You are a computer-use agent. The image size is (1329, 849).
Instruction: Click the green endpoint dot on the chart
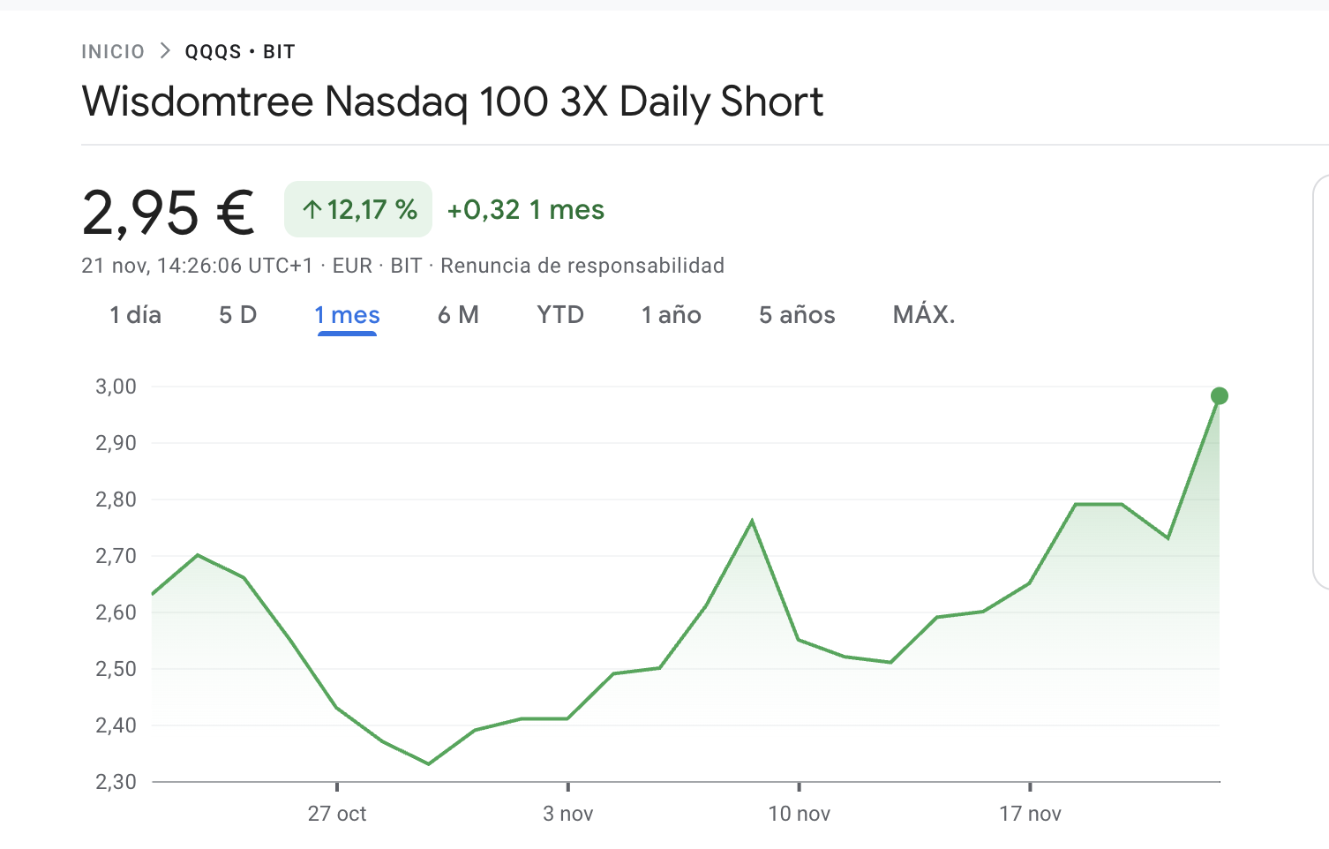1219,396
